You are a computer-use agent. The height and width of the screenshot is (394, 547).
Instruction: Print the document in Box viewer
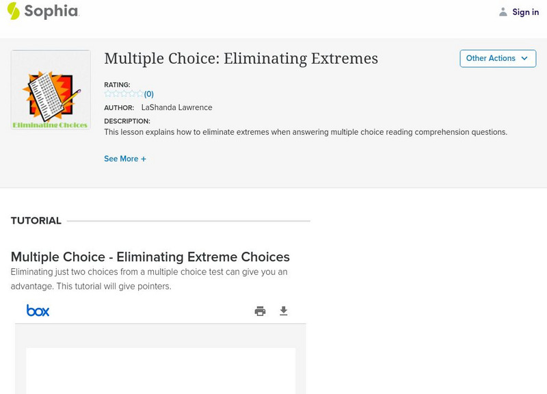click(260, 311)
